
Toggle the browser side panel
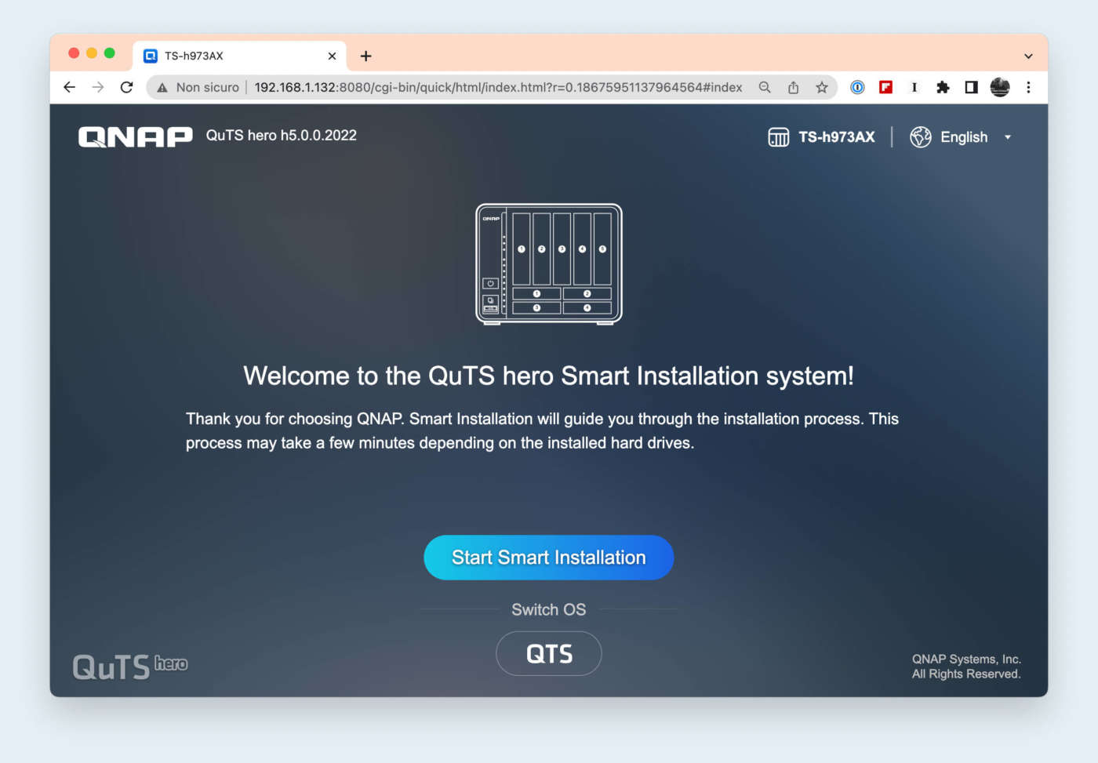971,87
